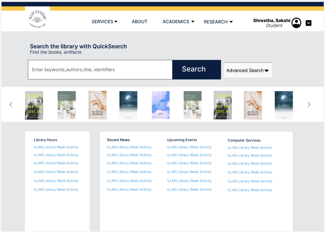Choose the rightmost Breaking book cover in the carousel
The width and height of the screenshot is (325, 232).
click(x=284, y=105)
